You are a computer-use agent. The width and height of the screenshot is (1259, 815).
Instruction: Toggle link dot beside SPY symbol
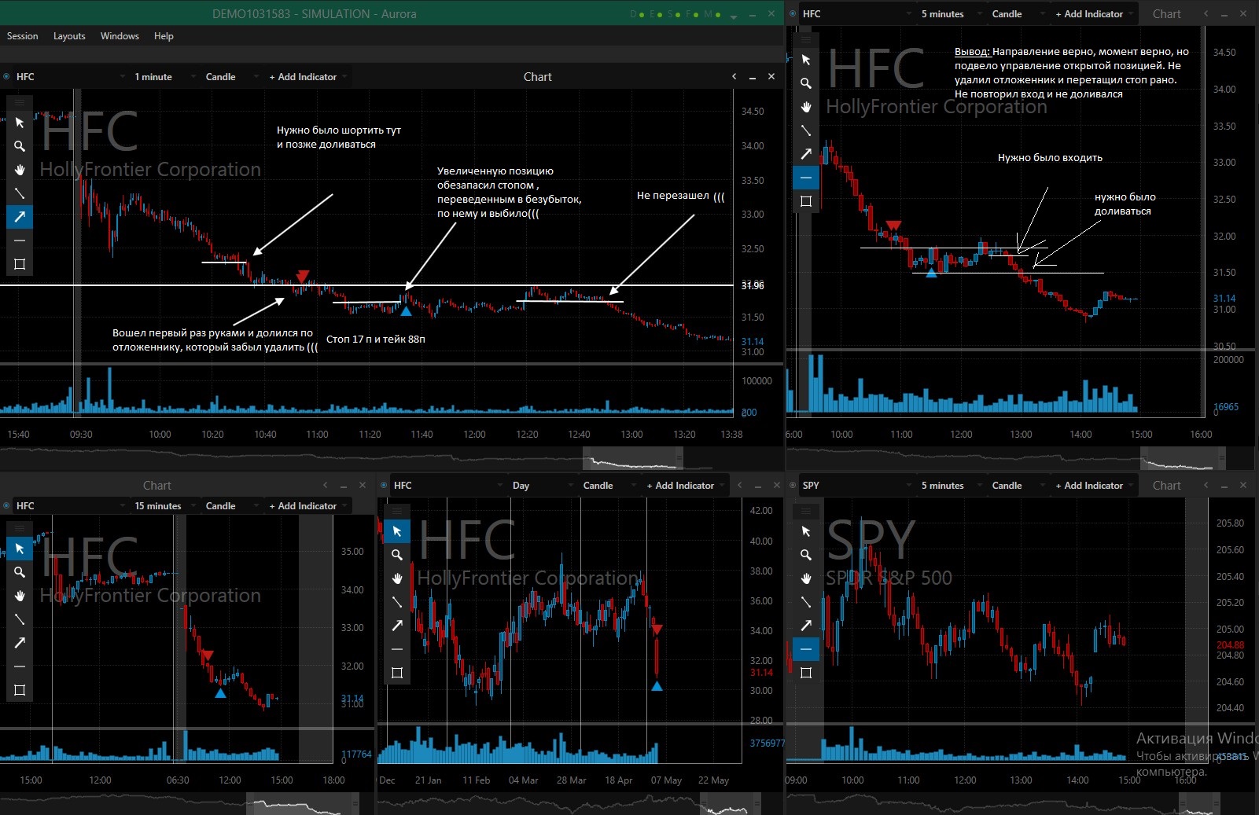pyautogui.click(x=793, y=486)
